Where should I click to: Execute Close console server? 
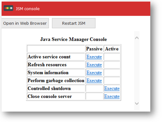tap(112, 96)
